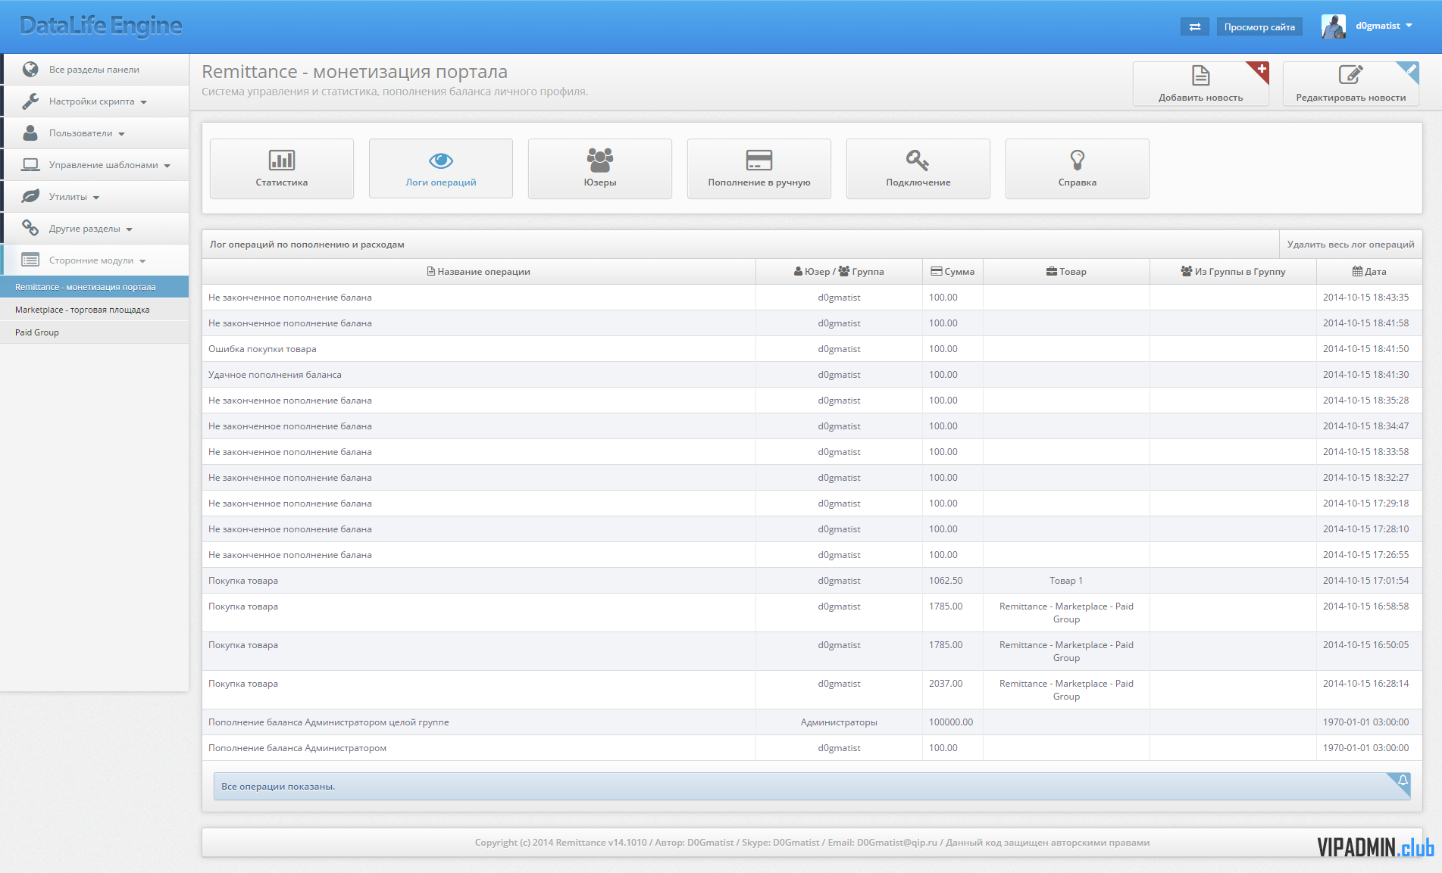Click the person icon for Пользователи

pyautogui.click(x=30, y=133)
